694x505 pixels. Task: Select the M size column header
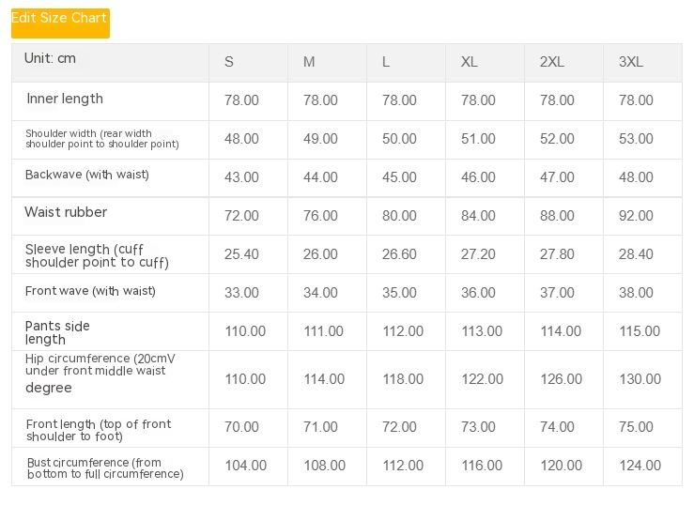pos(309,62)
